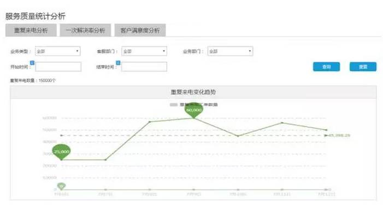This screenshot has height=212, width=383.
Task: Expand the 客服部门 dropdown
Action: pos(144,51)
